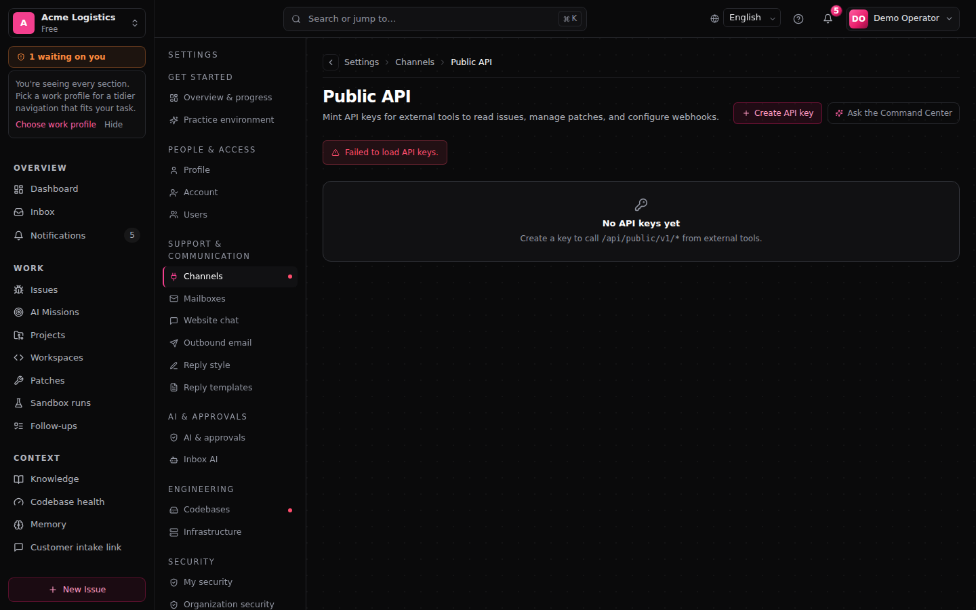This screenshot has width=976, height=610.
Task: Select Channels settings item
Action: (x=230, y=277)
